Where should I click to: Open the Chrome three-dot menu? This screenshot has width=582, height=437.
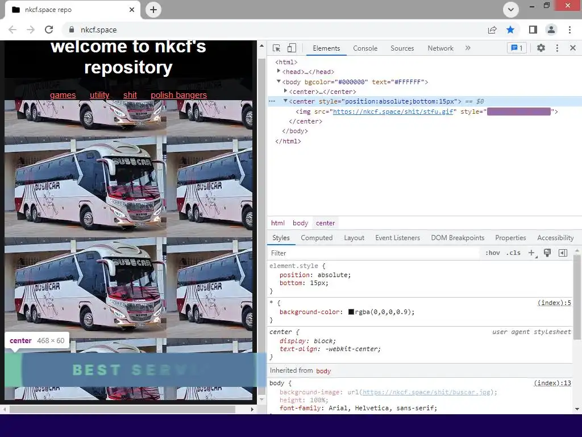point(569,30)
